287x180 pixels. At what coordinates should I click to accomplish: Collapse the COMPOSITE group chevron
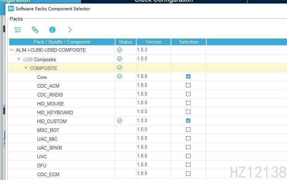26,68
